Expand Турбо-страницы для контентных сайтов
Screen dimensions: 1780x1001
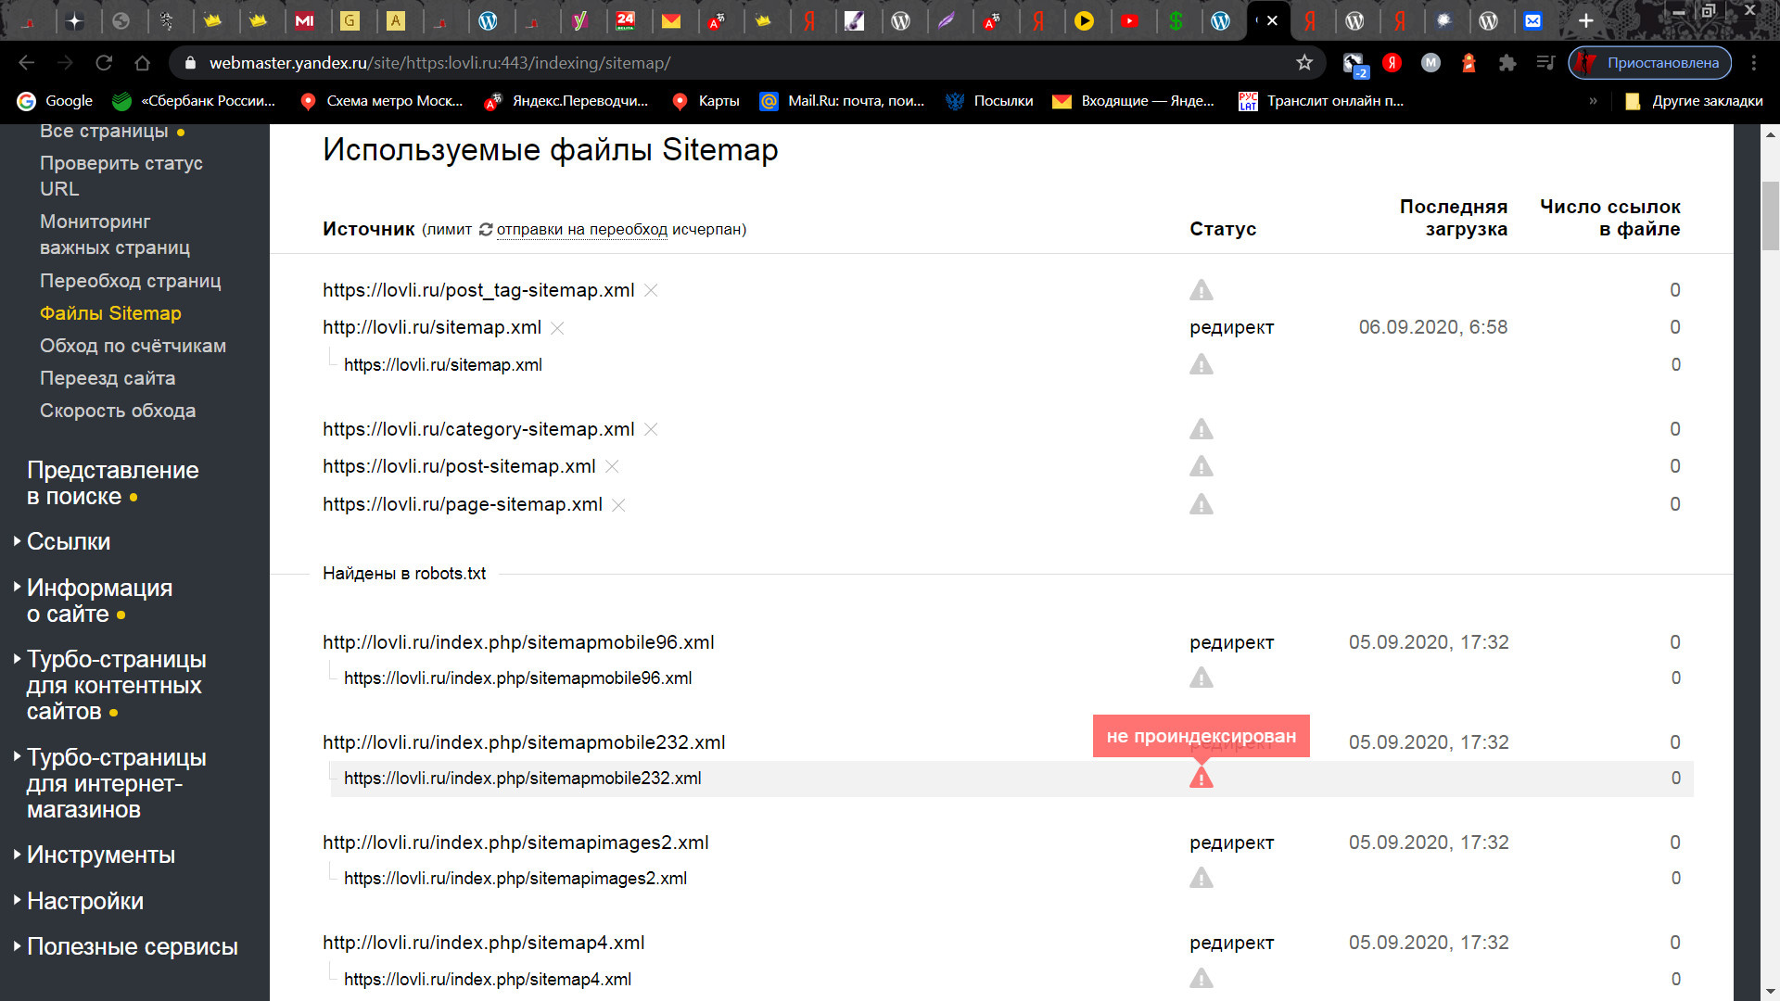[x=116, y=685]
